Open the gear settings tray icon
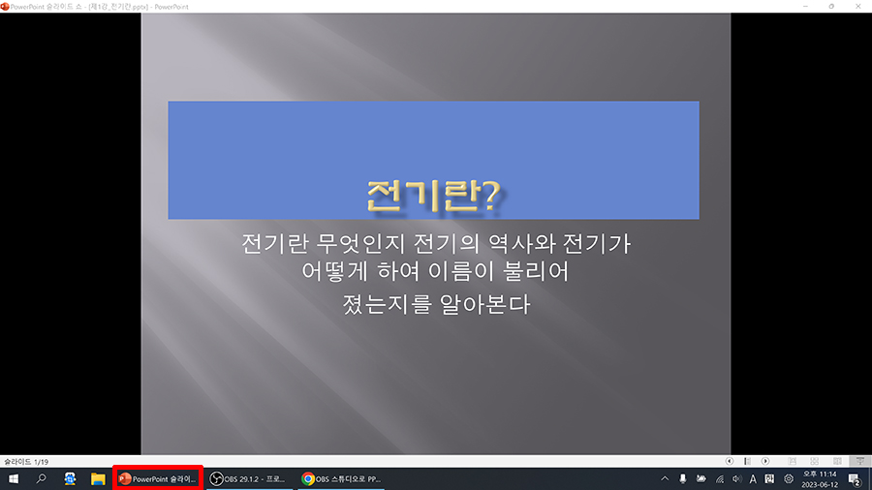Viewport: 872px width, 490px height. pyautogui.click(x=788, y=478)
